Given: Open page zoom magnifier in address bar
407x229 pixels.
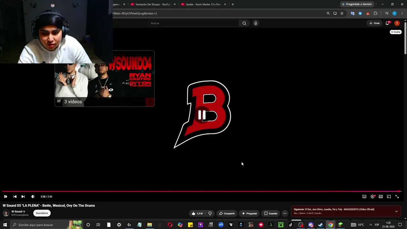Looking at the screenshot, I should point(328,13).
